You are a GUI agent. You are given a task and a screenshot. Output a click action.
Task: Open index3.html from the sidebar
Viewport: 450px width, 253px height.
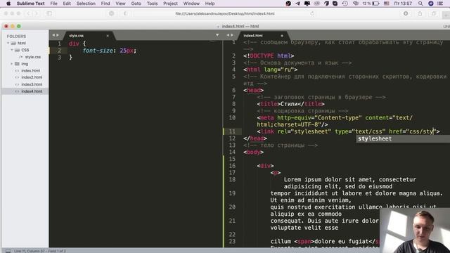pyautogui.click(x=32, y=84)
